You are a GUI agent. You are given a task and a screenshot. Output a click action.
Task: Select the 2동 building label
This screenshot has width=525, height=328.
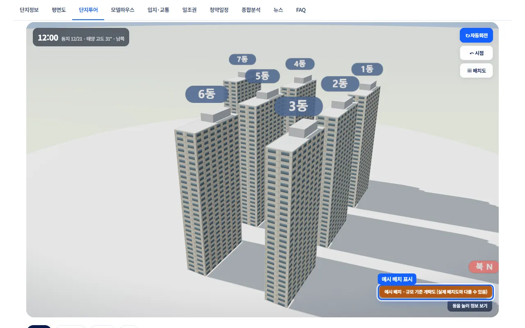(340, 84)
